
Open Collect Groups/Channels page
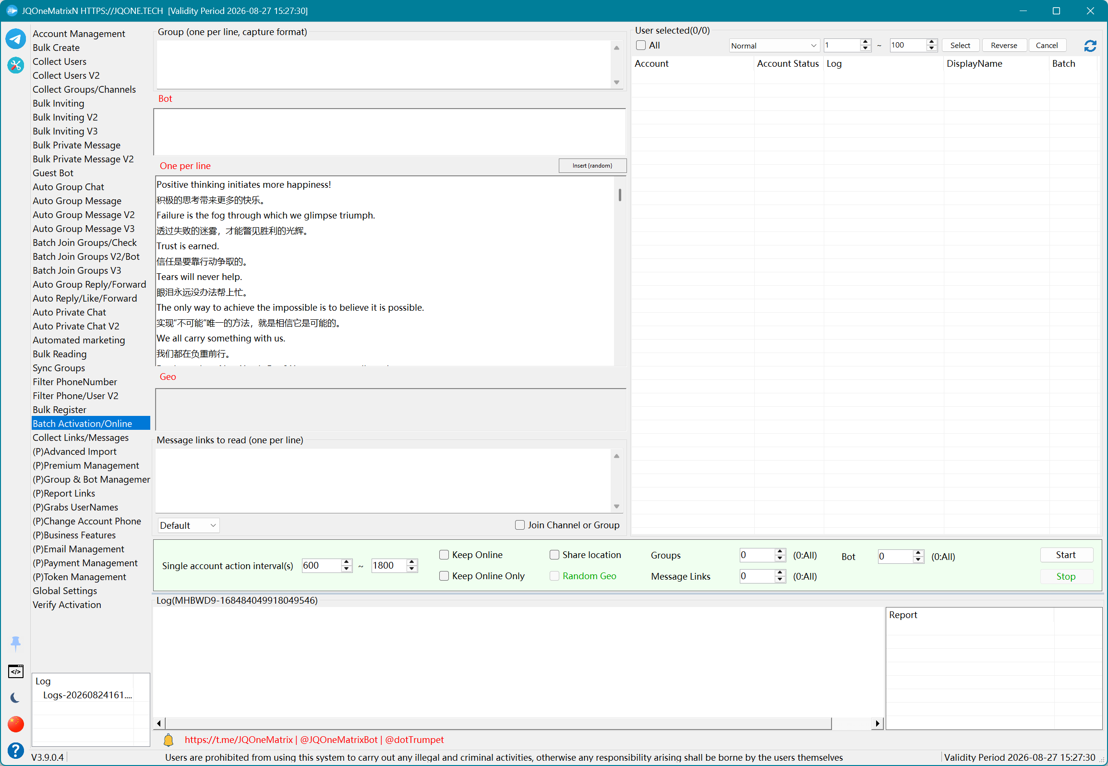coord(84,89)
